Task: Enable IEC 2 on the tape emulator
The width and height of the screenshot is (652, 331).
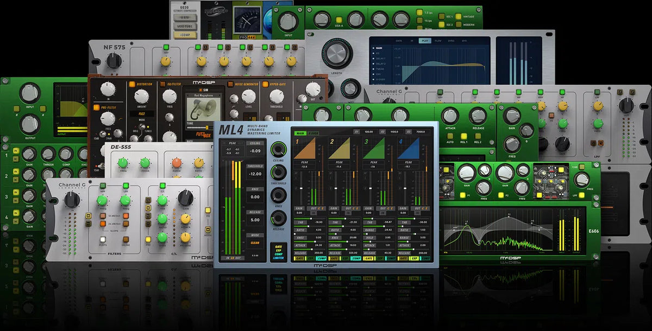Action: (442, 24)
